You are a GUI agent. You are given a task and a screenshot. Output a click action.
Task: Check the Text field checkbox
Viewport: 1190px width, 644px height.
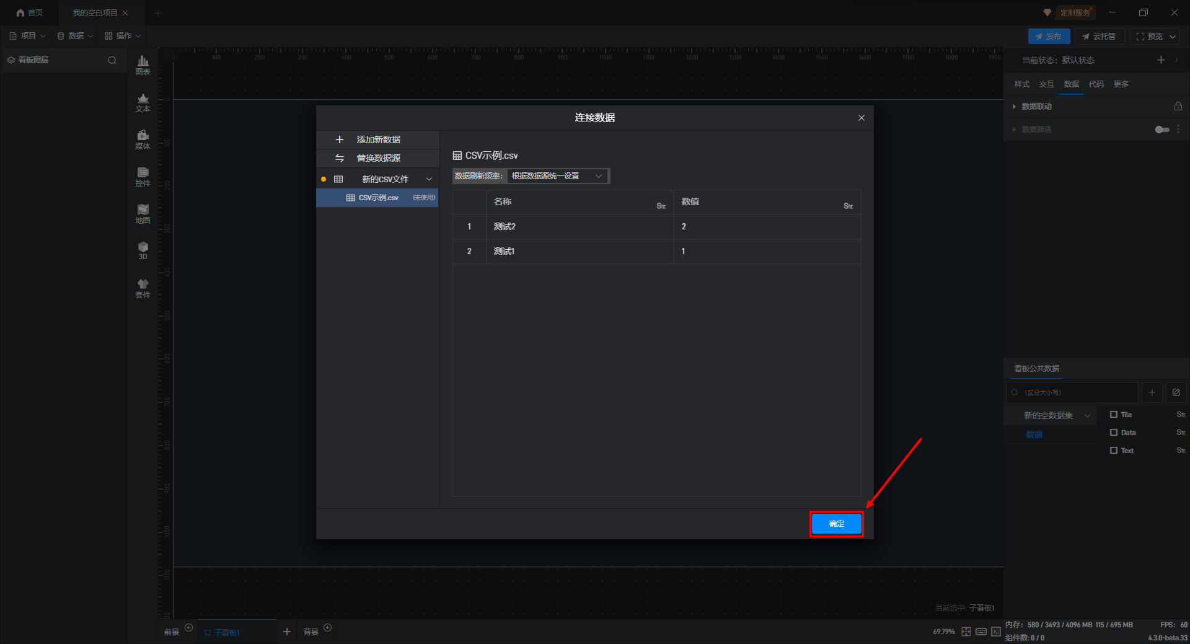click(1114, 451)
